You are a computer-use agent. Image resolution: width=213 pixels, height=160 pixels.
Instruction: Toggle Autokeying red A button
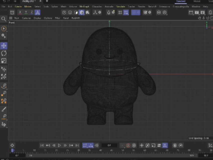128,145
